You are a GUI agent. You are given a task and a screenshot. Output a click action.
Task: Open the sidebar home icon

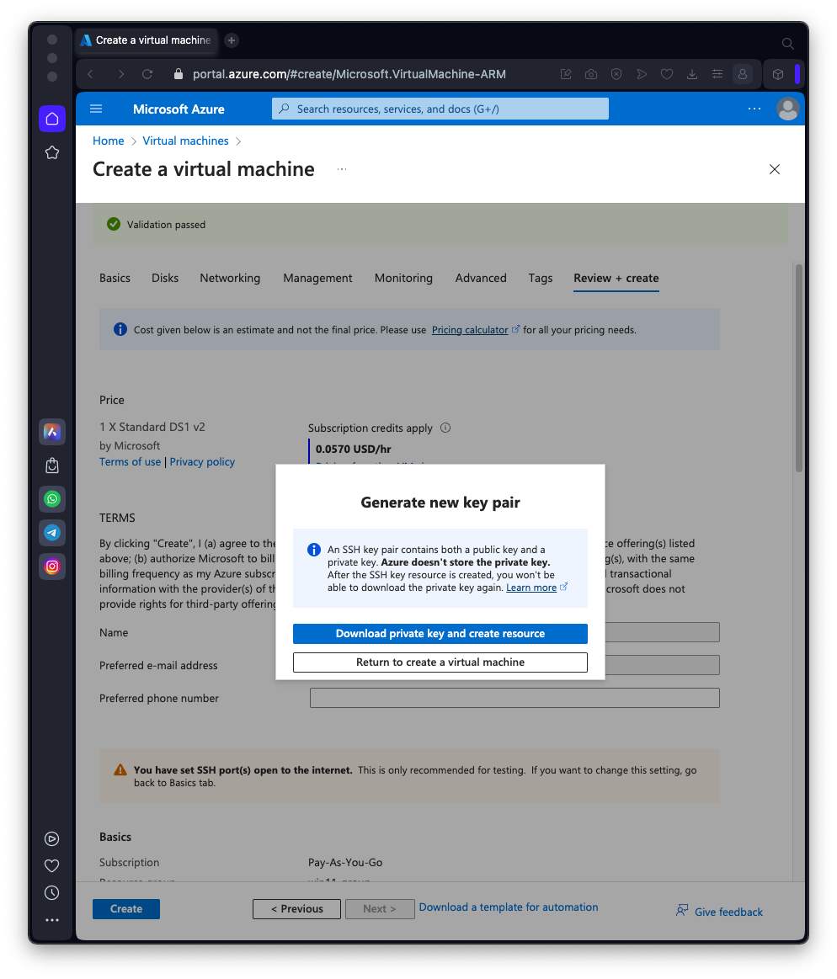52,119
